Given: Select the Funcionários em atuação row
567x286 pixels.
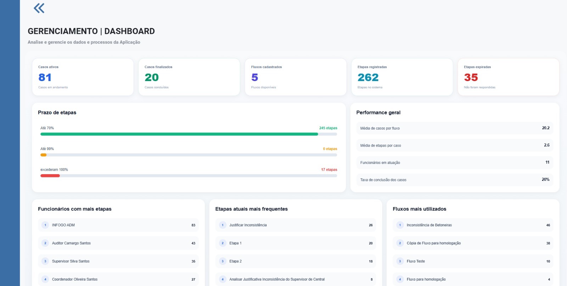Looking at the screenshot, I should point(455,162).
